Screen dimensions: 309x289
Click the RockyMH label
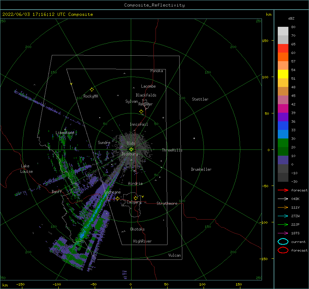[91, 96]
